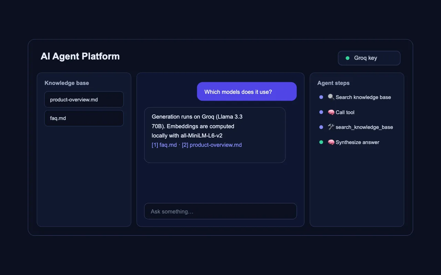Follow the [2] product-overview.md citation link

tap(212, 145)
